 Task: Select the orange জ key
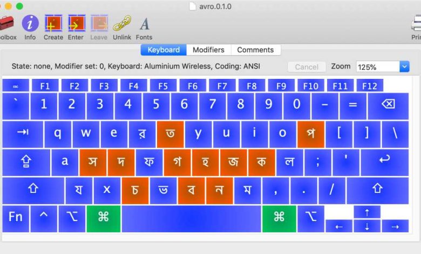(234, 162)
